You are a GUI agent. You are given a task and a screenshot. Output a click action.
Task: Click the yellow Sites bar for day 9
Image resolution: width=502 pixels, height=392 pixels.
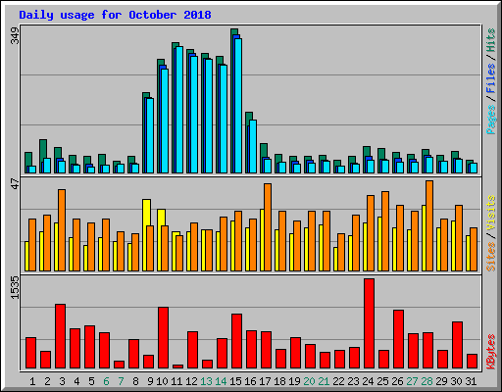pos(146,213)
